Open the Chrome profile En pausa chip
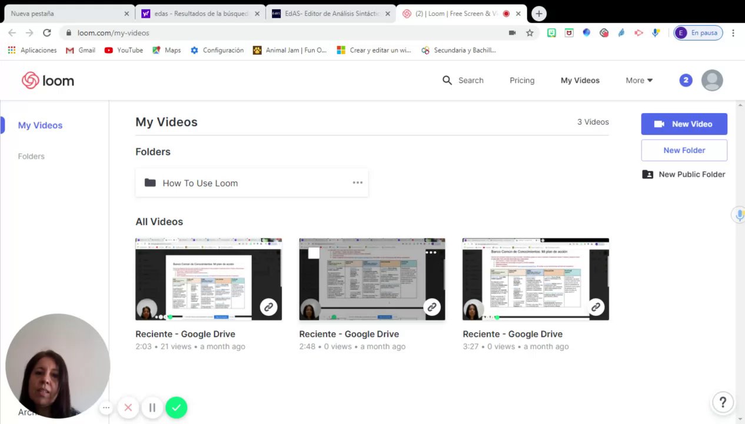The image size is (745, 424). pyautogui.click(x=698, y=33)
